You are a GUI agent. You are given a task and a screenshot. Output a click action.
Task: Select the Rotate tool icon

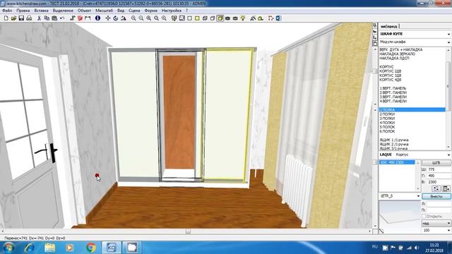coord(116,18)
